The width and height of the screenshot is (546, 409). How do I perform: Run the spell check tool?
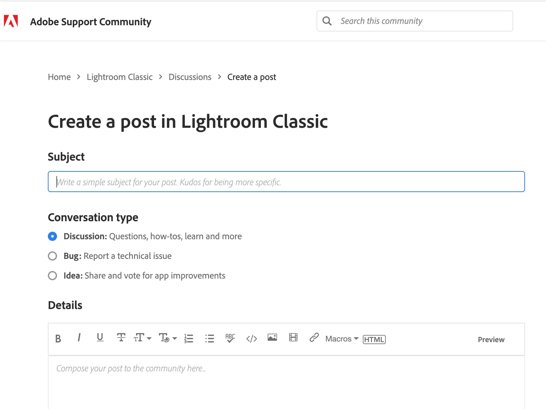pyautogui.click(x=230, y=338)
